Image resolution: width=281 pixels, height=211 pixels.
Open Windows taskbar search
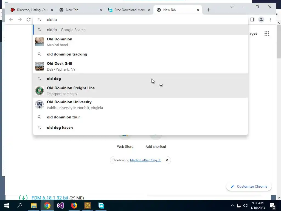(20, 206)
